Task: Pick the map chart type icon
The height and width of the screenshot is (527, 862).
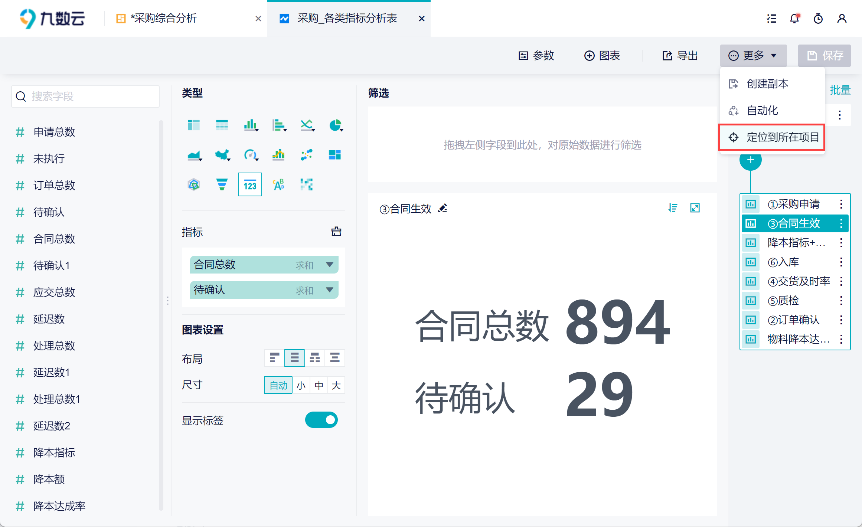Action: click(x=222, y=155)
